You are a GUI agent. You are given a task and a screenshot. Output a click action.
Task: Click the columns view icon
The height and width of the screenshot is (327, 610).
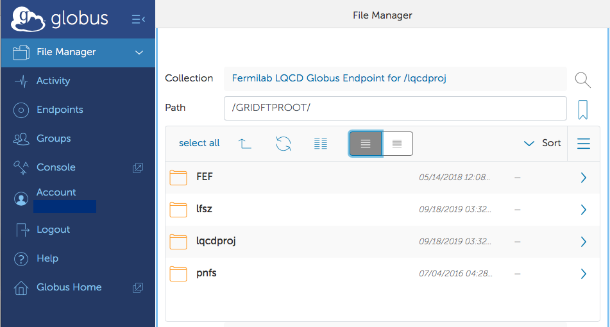coord(321,144)
